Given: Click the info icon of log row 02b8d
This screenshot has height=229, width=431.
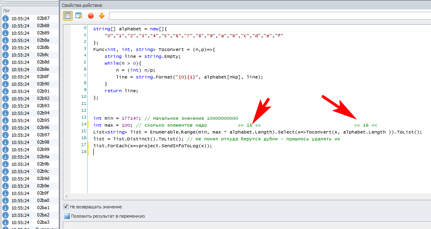Looking at the screenshot, I should [6, 62].
